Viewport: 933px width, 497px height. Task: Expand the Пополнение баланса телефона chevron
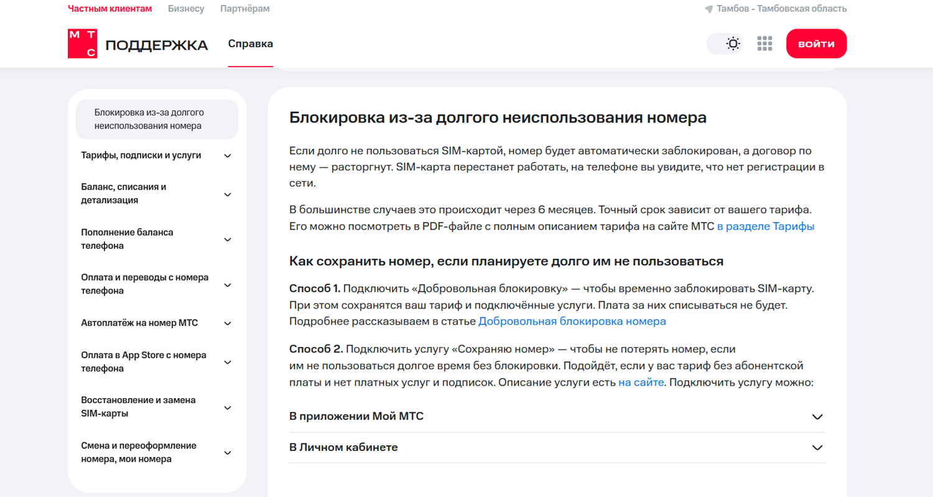point(228,240)
